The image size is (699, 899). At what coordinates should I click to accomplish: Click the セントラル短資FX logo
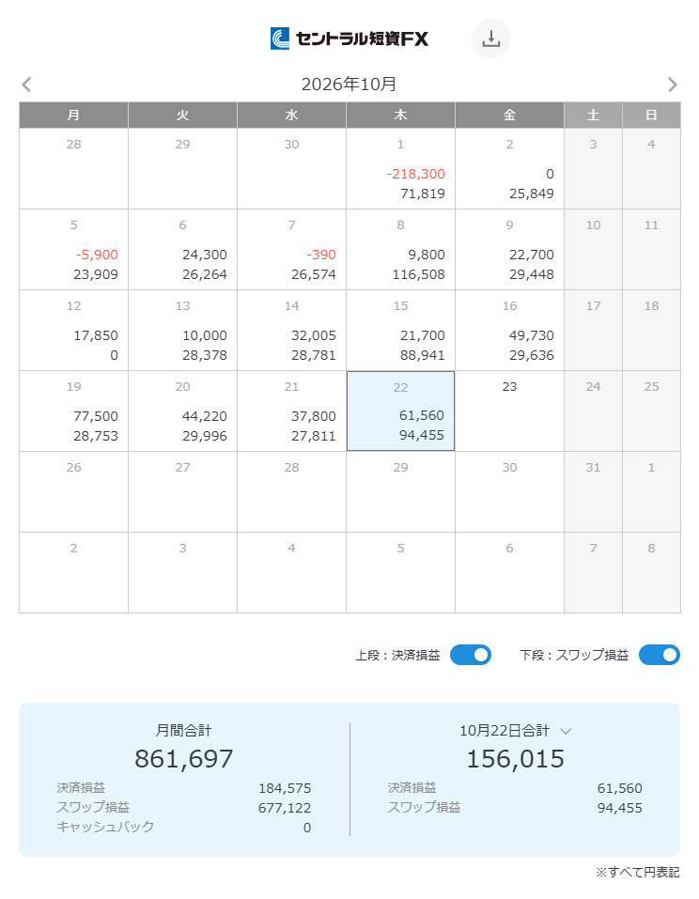(349, 39)
